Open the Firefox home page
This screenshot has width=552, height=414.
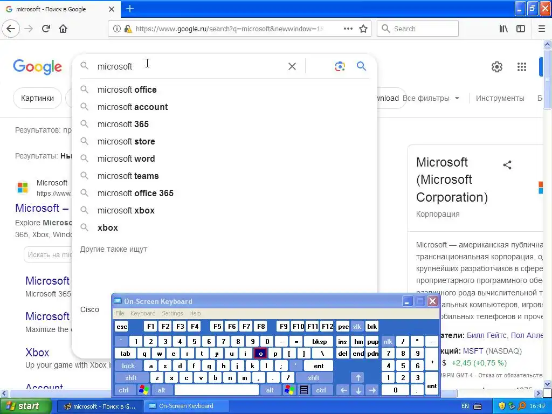[63, 29]
